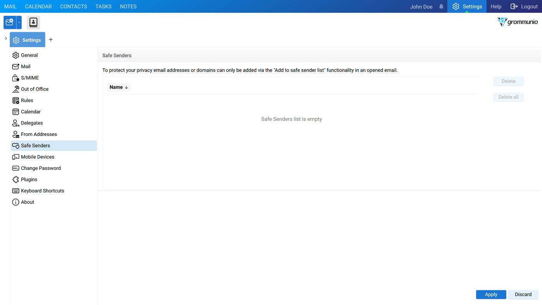Viewport: 542px width, 305px height.
Task: Select the Rules icon in sidebar
Action: pyautogui.click(x=15, y=100)
